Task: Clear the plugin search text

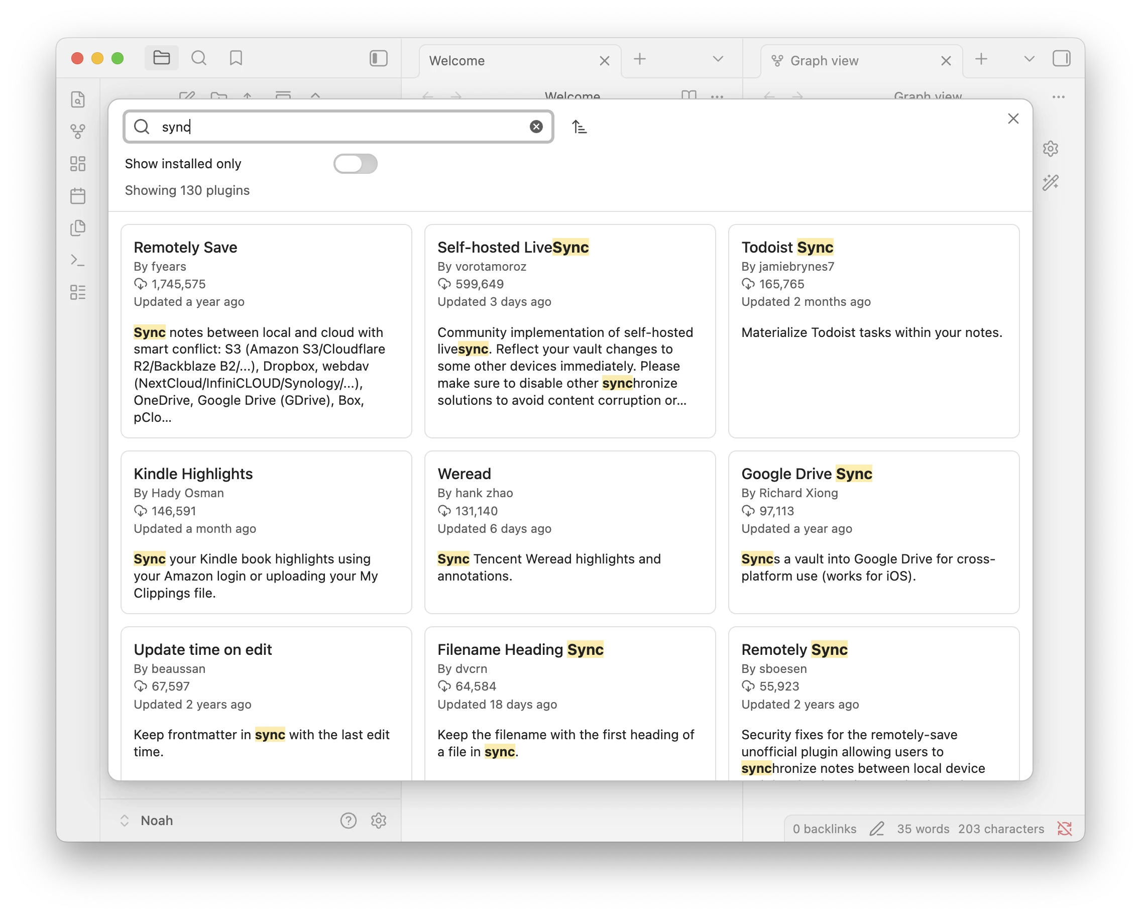Action: pos(536,127)
